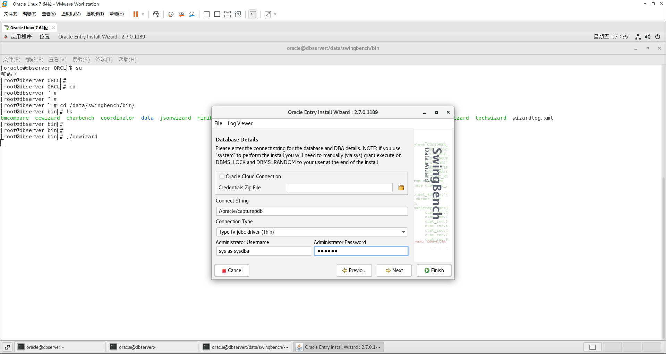
Task: Open VMware 文件(F) menu
Action: pos(11,14)
